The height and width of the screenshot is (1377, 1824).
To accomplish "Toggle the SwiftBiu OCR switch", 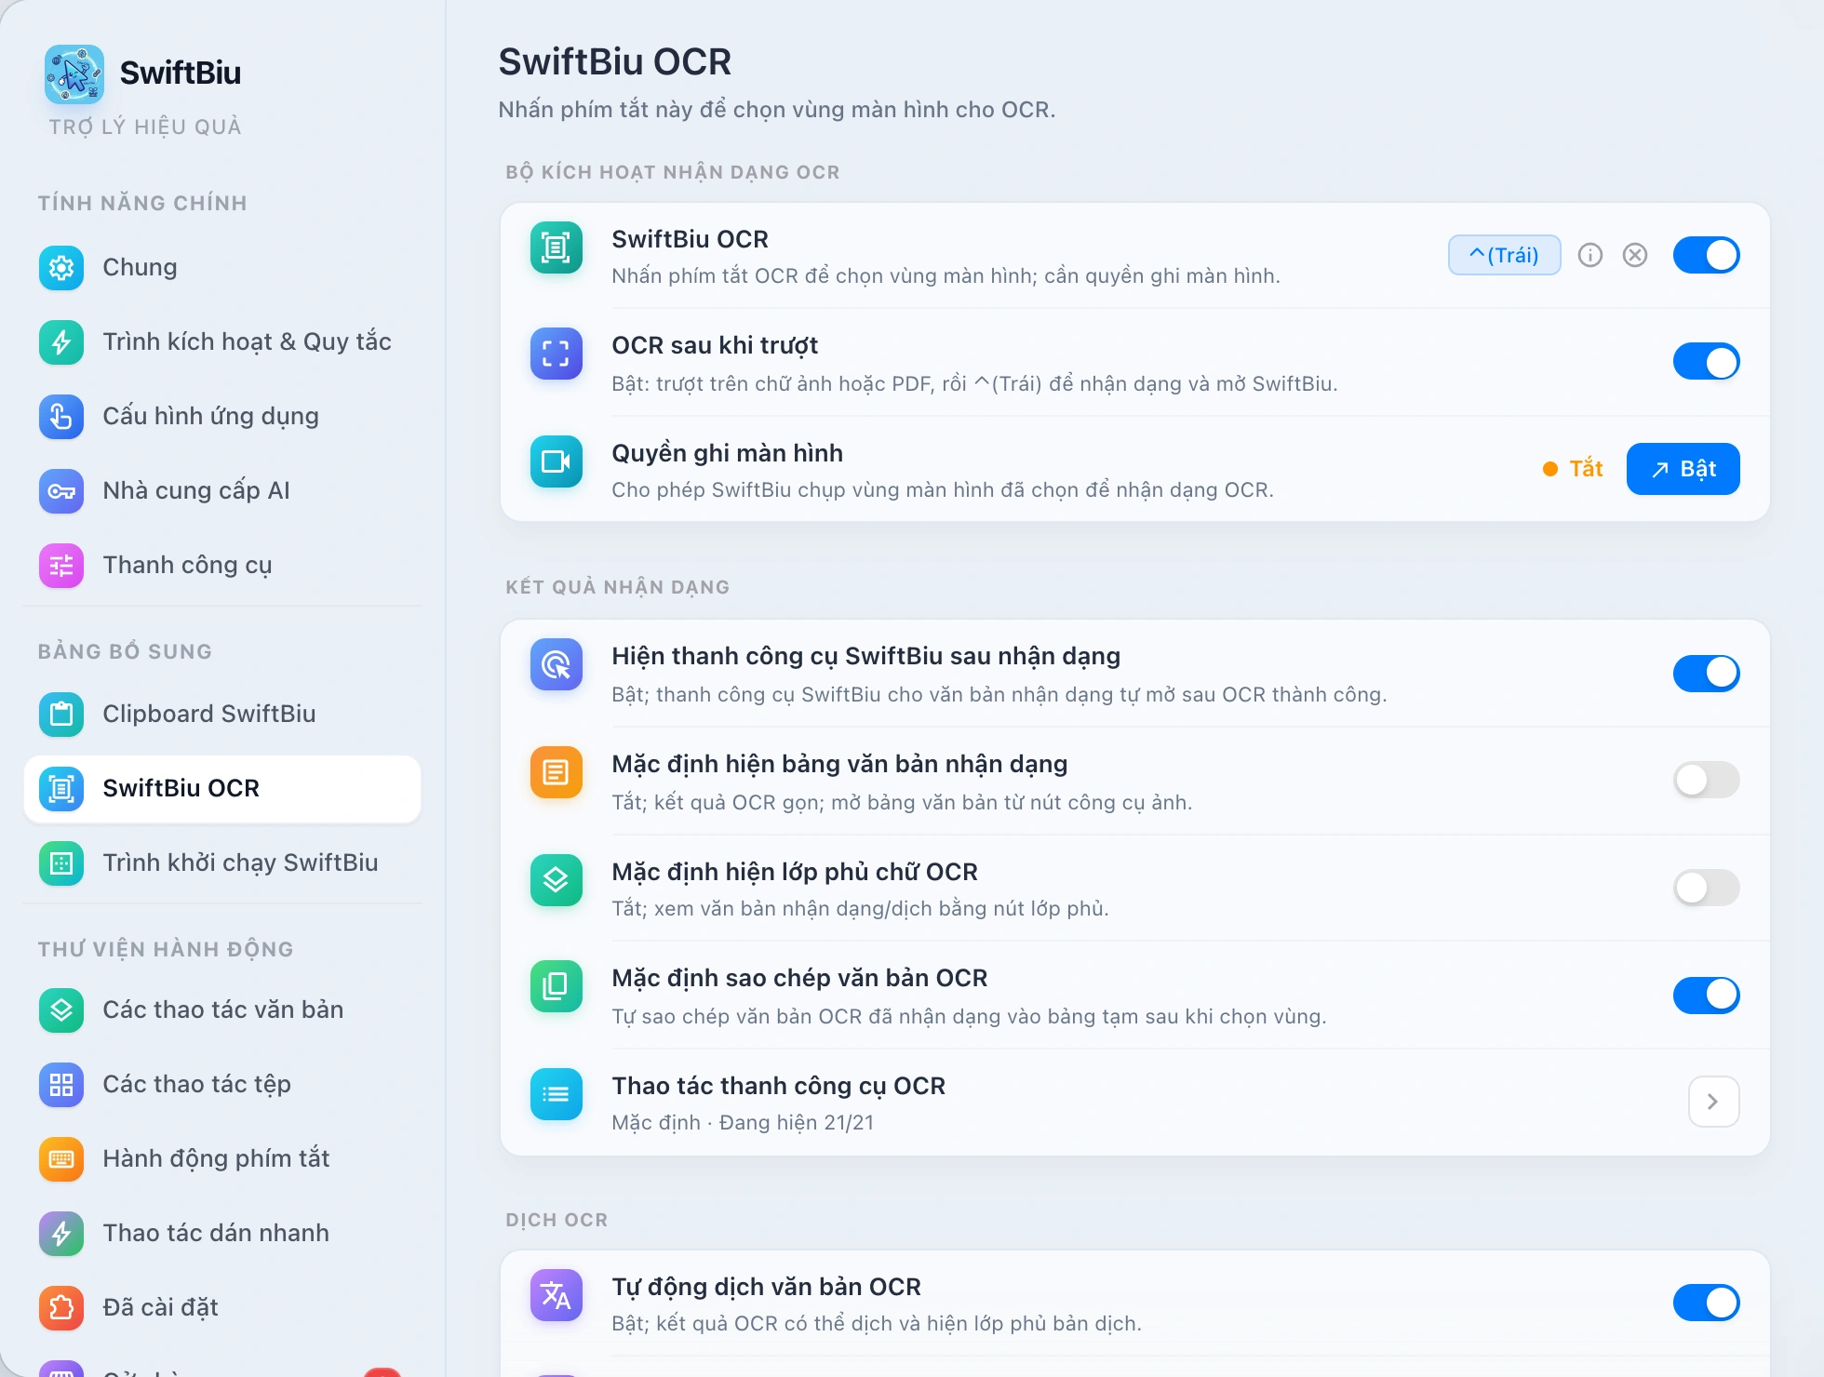I will coord(1707,255).
